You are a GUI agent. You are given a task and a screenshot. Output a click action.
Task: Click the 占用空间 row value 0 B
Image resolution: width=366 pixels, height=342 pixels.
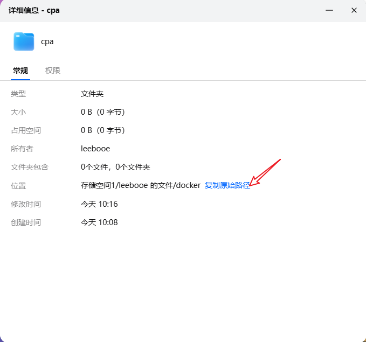click(102, 130)
